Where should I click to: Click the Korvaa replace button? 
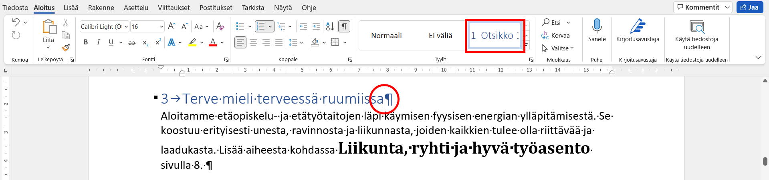[555, 36]
